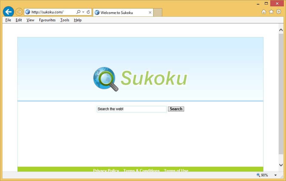Open the Help menu
Screen dimensions: 286x181
click(78, 20)
